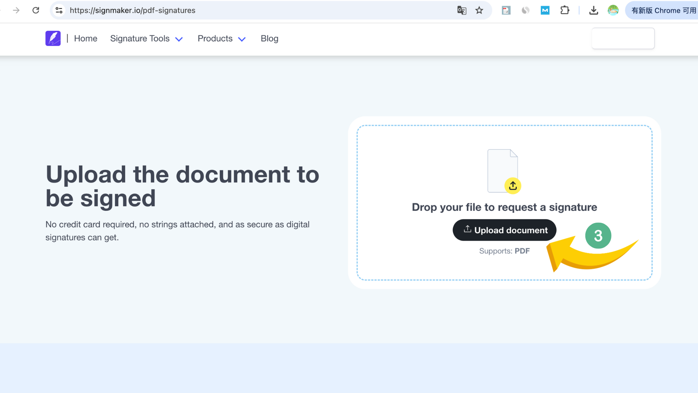Click the Chrome profile avatar
This screenshot has height=393, width=698.
pos(613,10)
